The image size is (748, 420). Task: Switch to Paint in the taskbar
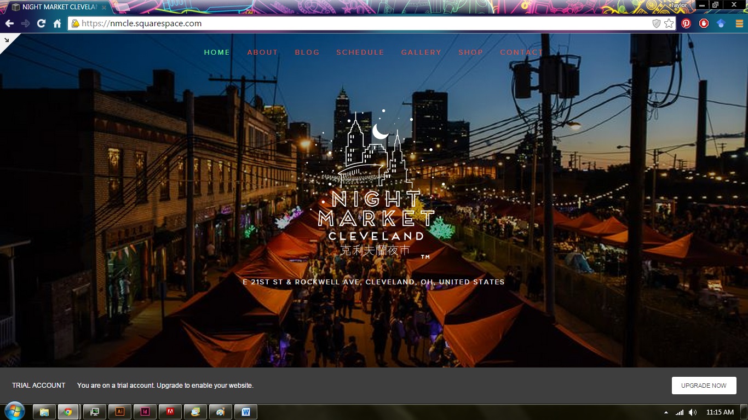(x=221, y=412)
